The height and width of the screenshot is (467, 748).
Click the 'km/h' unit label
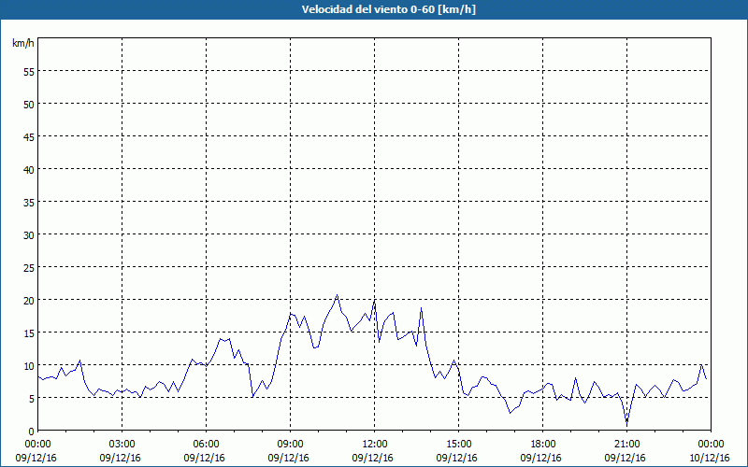tap(23, 43)
